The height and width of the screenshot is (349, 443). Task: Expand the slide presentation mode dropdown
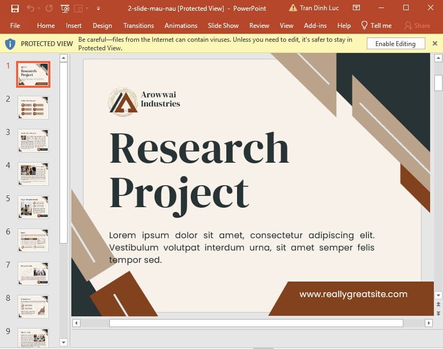click(87, 8)
